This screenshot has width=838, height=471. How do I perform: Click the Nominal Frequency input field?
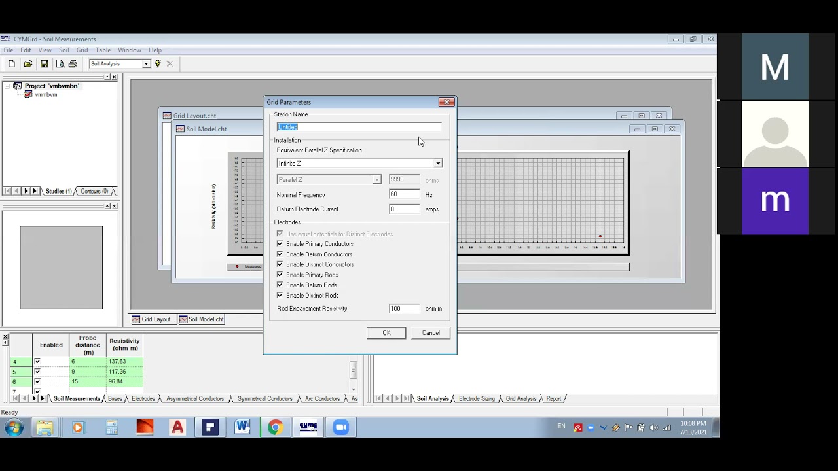click(404, 194)
